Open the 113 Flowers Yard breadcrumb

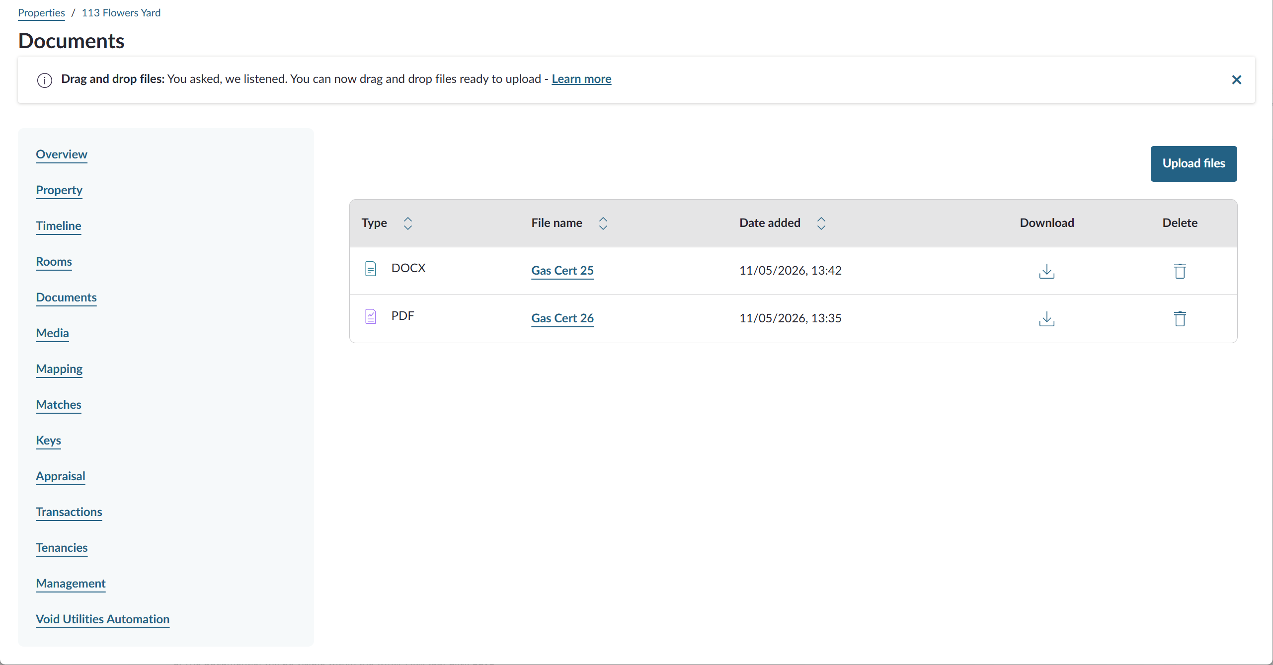pos(121,13)
